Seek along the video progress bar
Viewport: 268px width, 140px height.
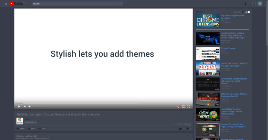click(x=103, y=104)
